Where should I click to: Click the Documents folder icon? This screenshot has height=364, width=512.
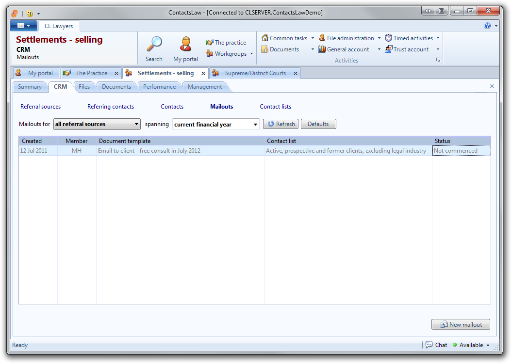point(265,49)
